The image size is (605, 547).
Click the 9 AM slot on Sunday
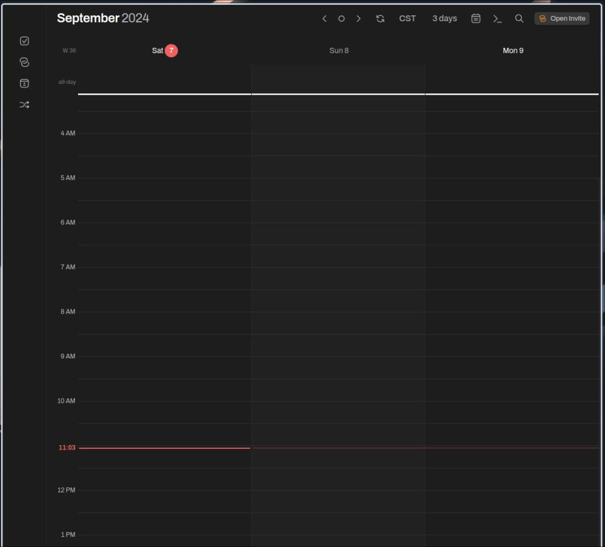click(338, 367)
